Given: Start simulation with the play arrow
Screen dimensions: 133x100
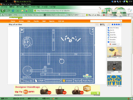Looking at the screenshot, I should [x=22, y=30].
